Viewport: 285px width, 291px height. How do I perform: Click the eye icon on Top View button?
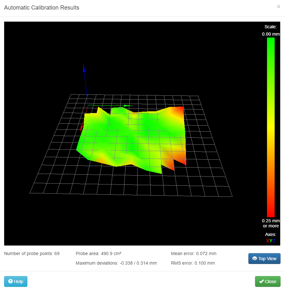(x=254, y=259)
